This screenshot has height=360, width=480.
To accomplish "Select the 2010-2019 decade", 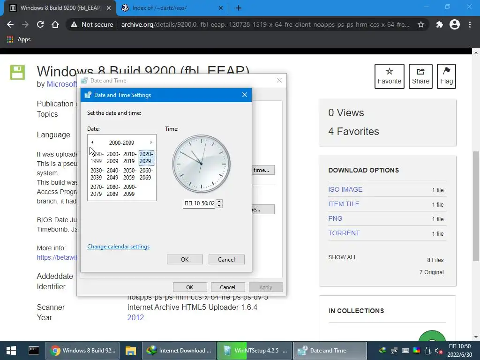I will pyautogui.click(x=129, y=157).
